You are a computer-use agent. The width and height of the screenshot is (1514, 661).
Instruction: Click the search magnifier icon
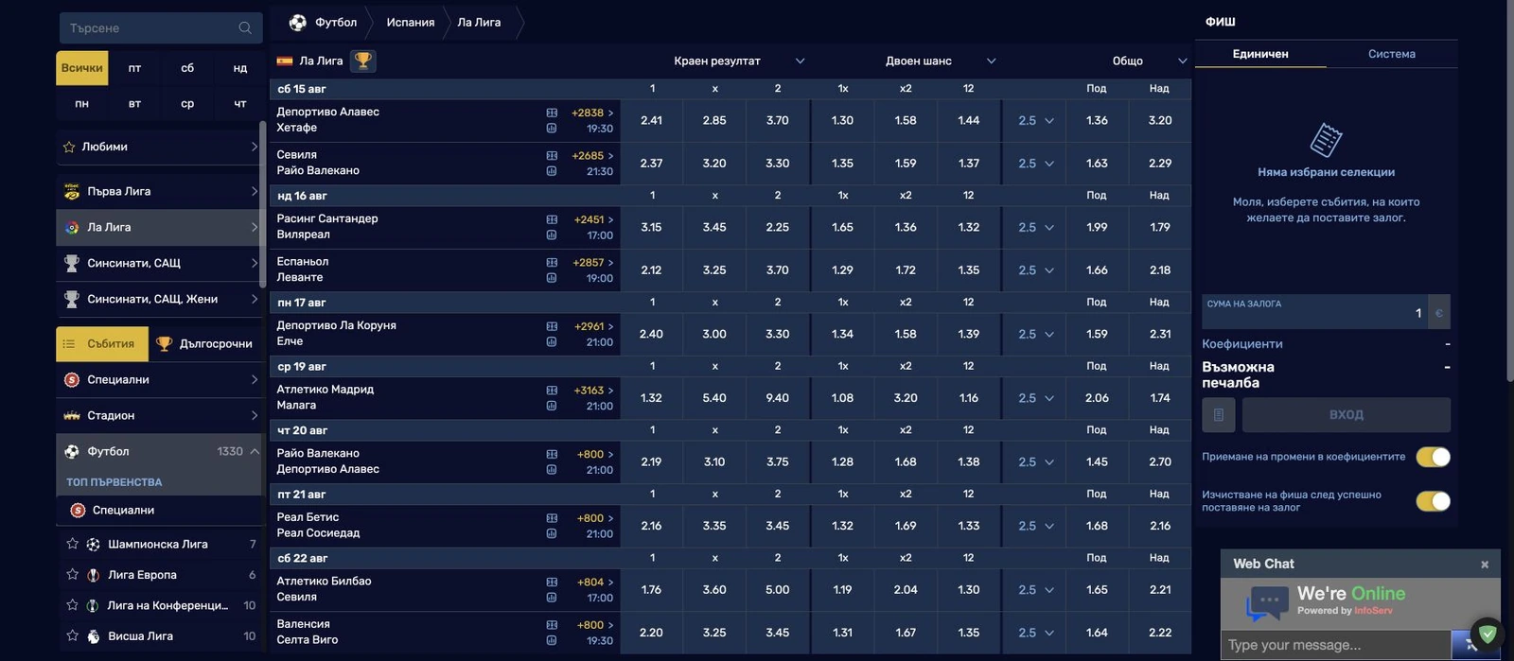click(x=245, y=28)
